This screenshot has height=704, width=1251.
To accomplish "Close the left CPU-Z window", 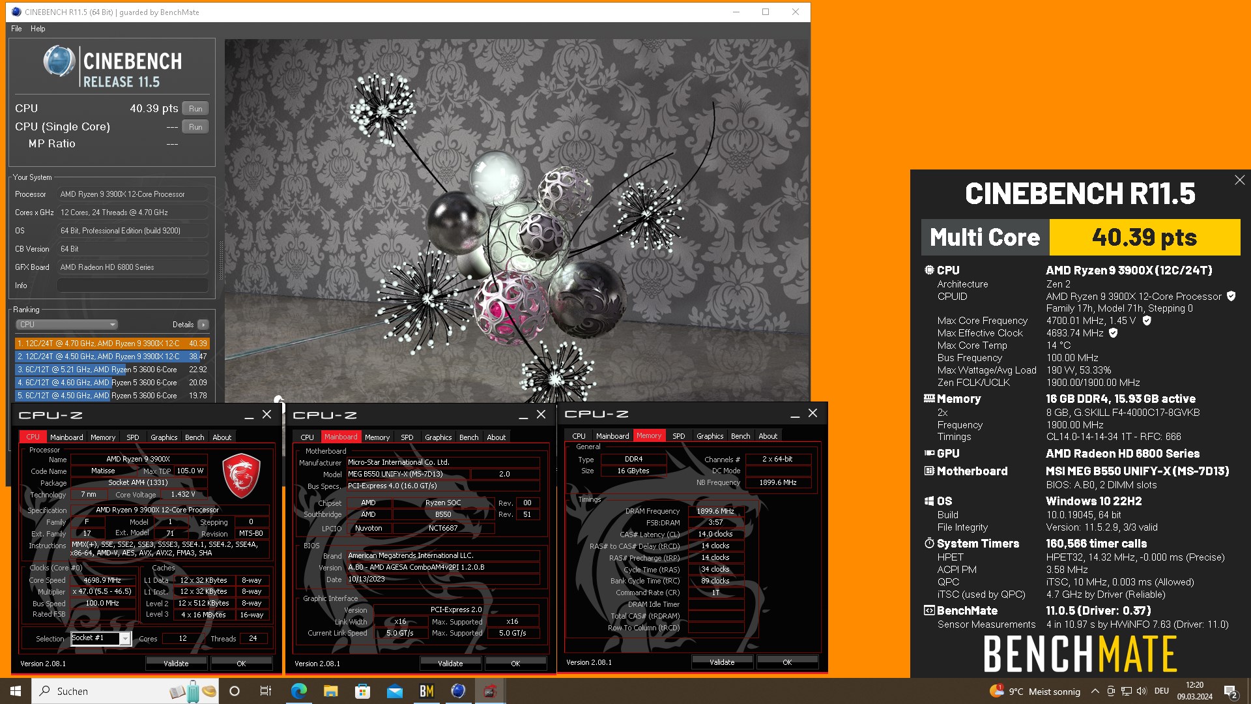I will pyautogui.click(x=266, y=415).
